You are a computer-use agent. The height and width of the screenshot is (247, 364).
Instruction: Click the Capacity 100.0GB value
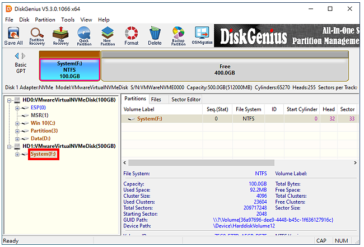pos(258,184)
